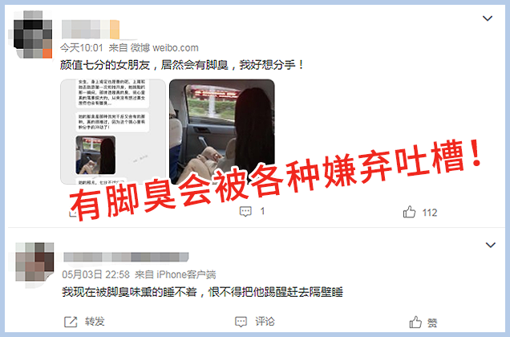
Task: Click the first post's blurred username
Action: coord(91,30)
